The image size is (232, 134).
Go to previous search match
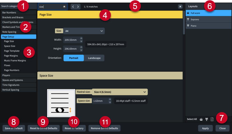(73, 6)
